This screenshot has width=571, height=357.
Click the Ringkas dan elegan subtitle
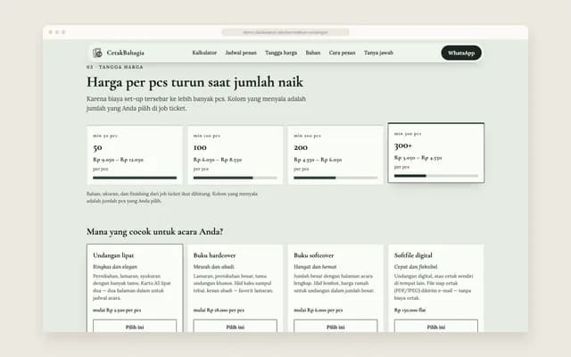pyautogui.click(x=115, y=267)
